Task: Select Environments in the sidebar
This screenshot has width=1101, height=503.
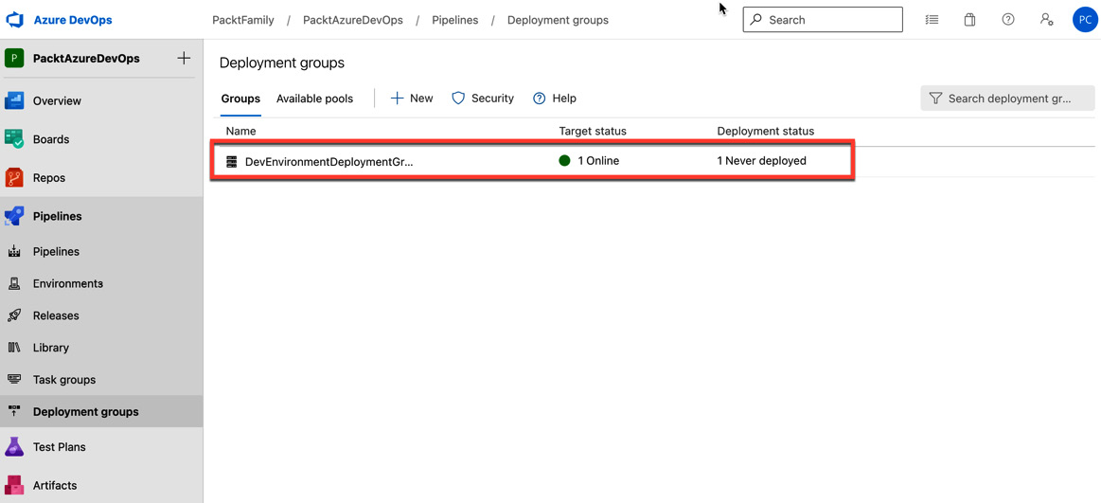Action: tap(68, 284)
